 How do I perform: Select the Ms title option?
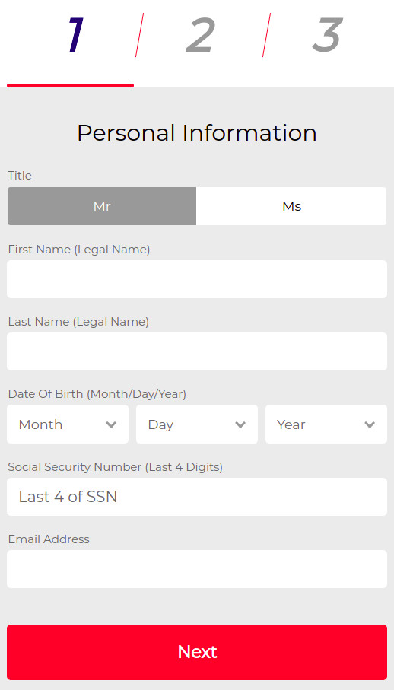291,206
